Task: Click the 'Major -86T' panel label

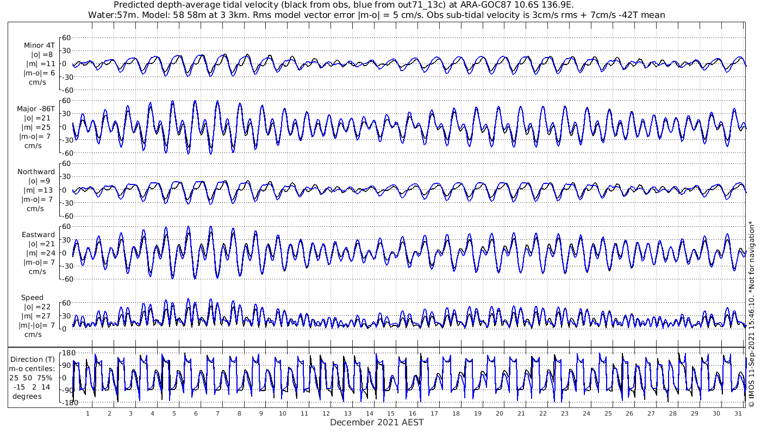Action: tap(36, 108)
